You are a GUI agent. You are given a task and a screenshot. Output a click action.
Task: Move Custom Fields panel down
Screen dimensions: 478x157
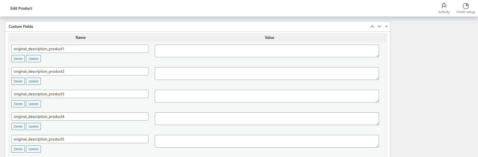379,26
